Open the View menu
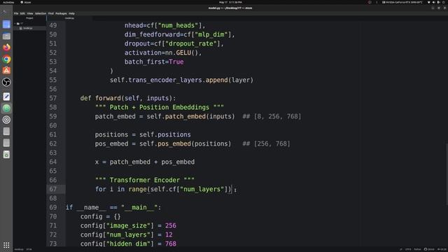Image resolution: width=448 pixels, height=252 pixels. (30, 13)
